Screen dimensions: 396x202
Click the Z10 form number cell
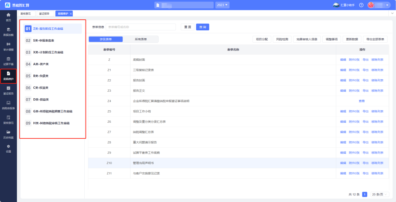pos(109,163)
